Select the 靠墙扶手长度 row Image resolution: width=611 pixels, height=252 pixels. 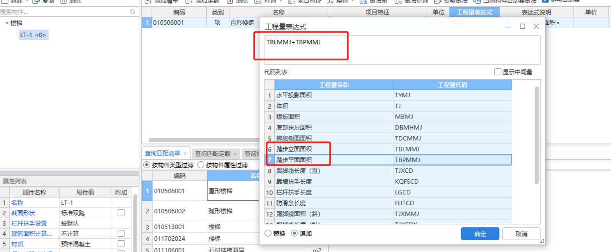point(388,181)
